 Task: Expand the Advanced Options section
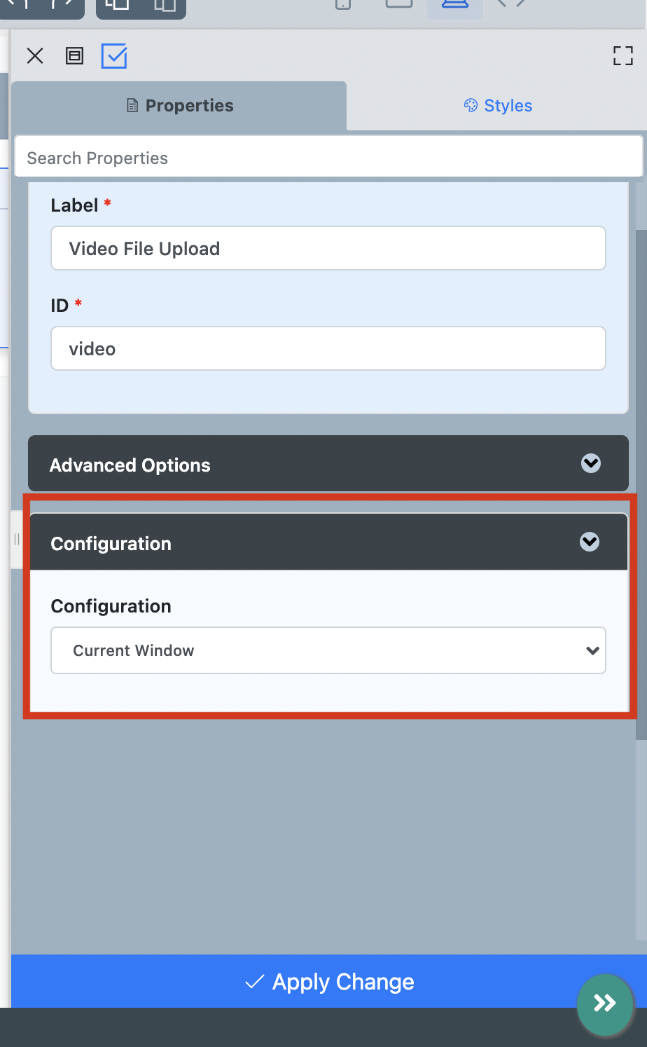(x=328, y=464)
